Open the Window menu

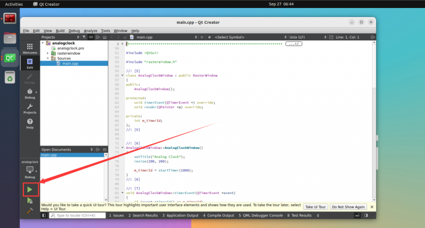(x=121, y=31)
